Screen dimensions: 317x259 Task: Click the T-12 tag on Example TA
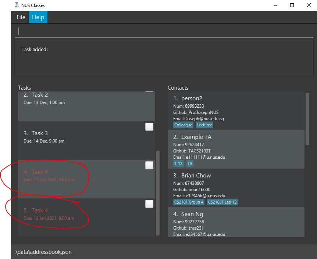click(178, 163)
